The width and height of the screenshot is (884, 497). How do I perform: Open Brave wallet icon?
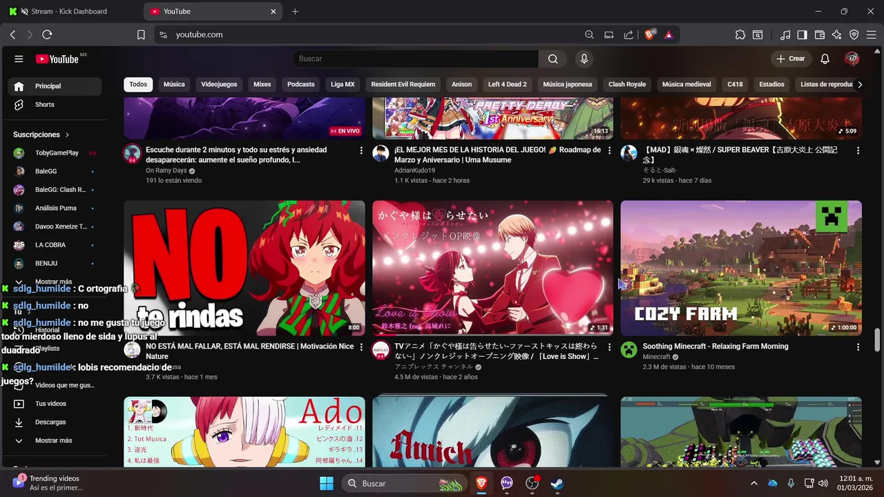(820, 35)
